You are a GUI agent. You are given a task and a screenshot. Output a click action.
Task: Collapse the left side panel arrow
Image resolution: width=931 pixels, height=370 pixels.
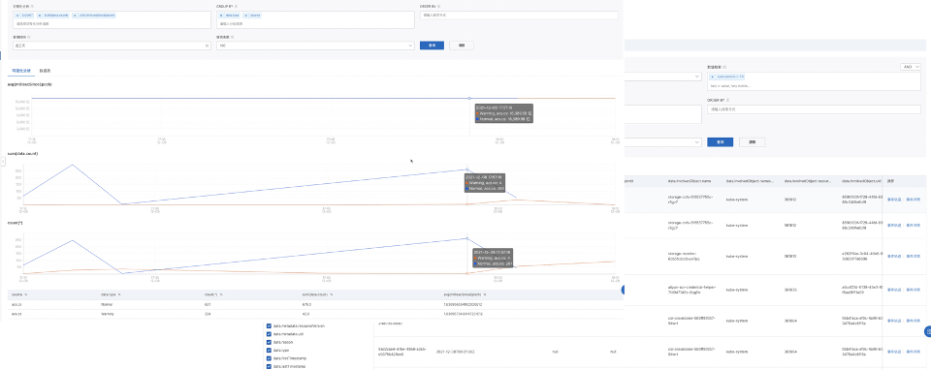tap(2, 161)
